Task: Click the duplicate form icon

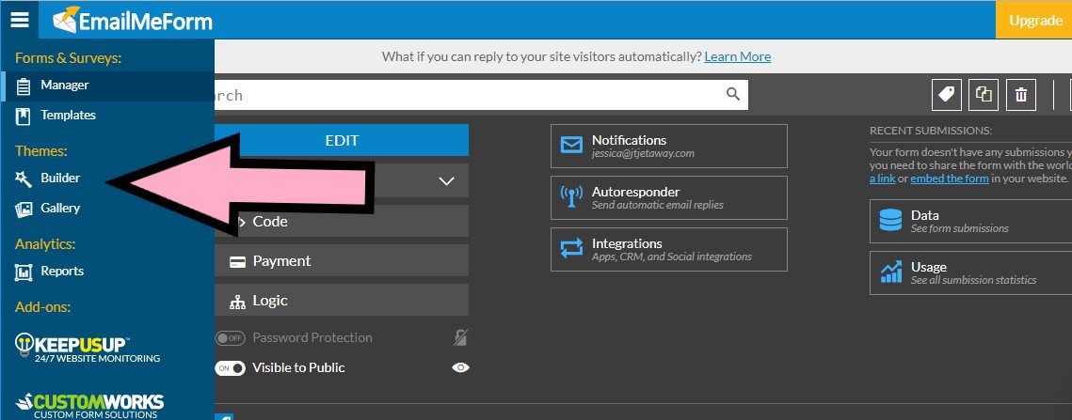Action: pyautogui.click(x=984, y=94)
